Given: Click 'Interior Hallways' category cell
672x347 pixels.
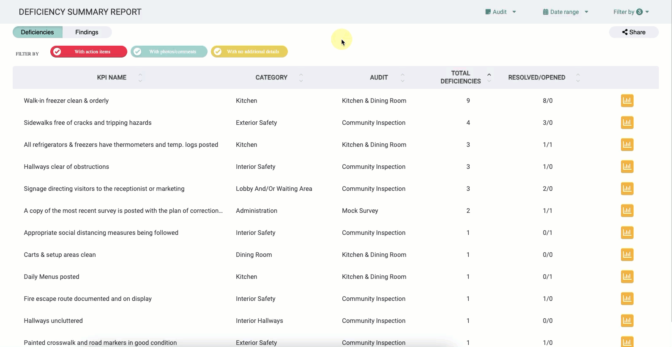Looking at the screenshot, I should [x=260, y=321].
